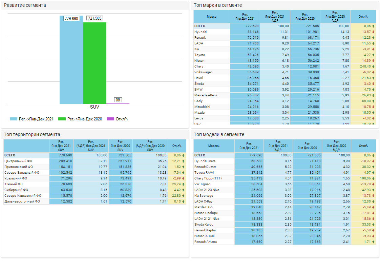Click red down arrow for Nissan Qashqai
380x269 pixels.
(x=373, y=213)
